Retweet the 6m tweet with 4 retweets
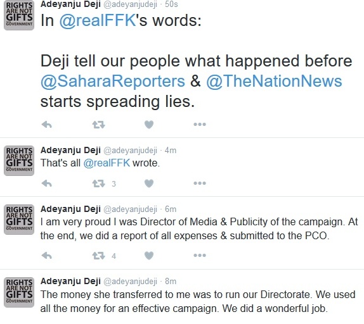The width and height of the screenshot is (364, 324). pos(99,256)
